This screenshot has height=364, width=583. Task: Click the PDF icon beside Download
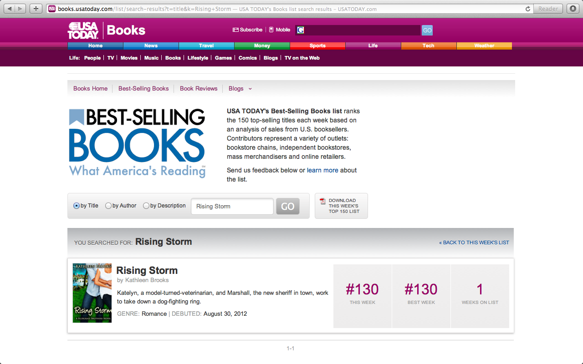(323, 201)
